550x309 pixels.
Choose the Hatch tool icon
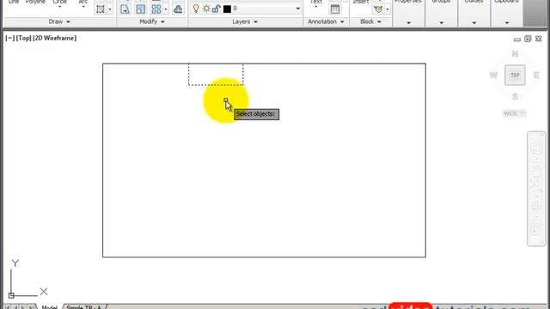pyautogui.click(x=101, y=9)
